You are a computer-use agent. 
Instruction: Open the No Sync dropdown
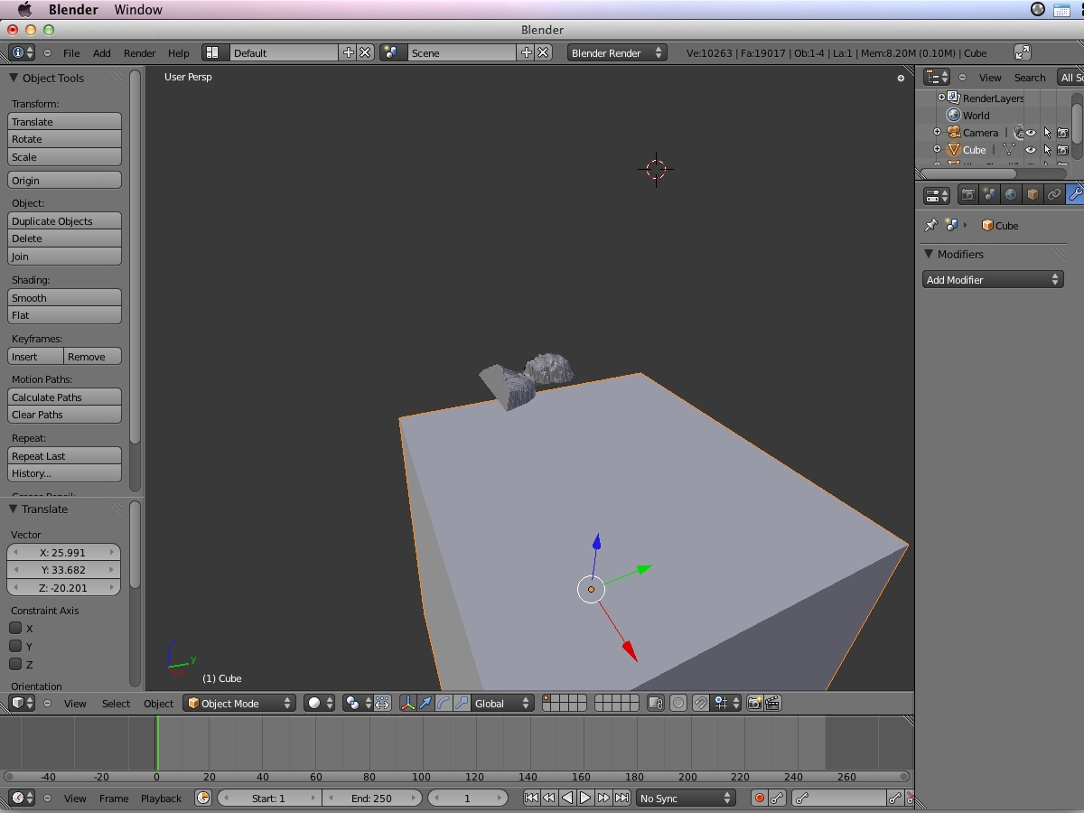[x=686, y=798]
